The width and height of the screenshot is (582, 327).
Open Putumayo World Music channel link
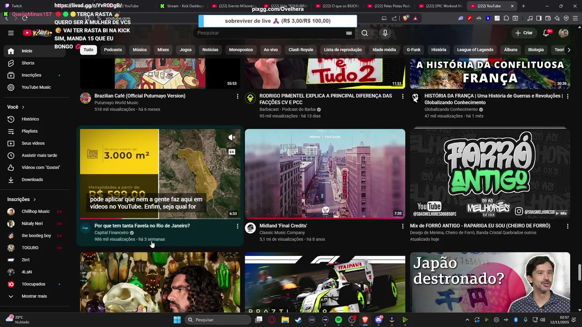pos(116,103)
